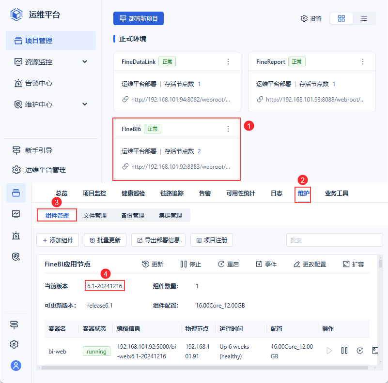Click the collapsed sidebar resource monitor icon

pyautogui.click(x=16, y=214)
